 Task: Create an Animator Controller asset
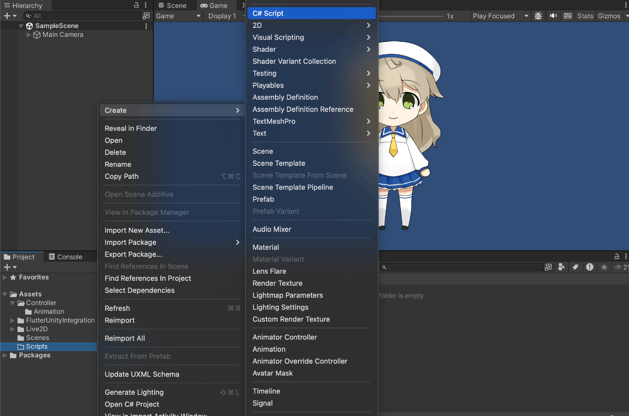[312, 337]
